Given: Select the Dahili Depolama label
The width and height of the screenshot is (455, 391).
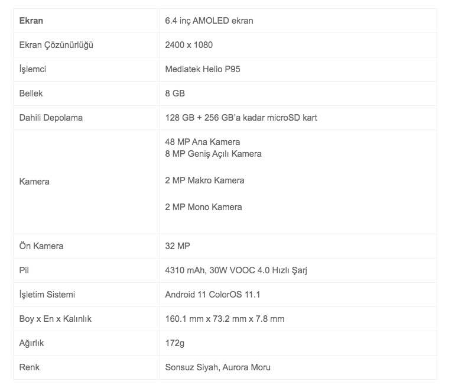Looking at the screenshot, I should 51,118.
